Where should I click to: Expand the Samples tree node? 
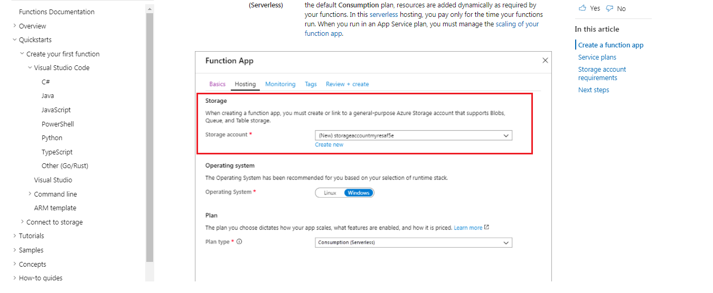[14, 250]
